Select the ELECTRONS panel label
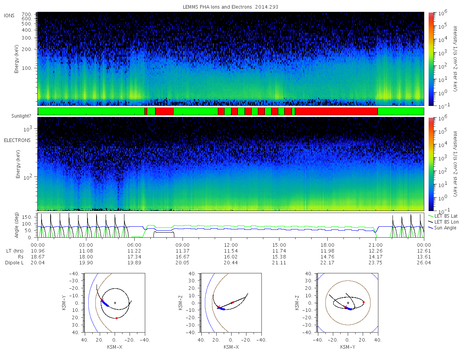The image size is (471, 353). point(17,140)
